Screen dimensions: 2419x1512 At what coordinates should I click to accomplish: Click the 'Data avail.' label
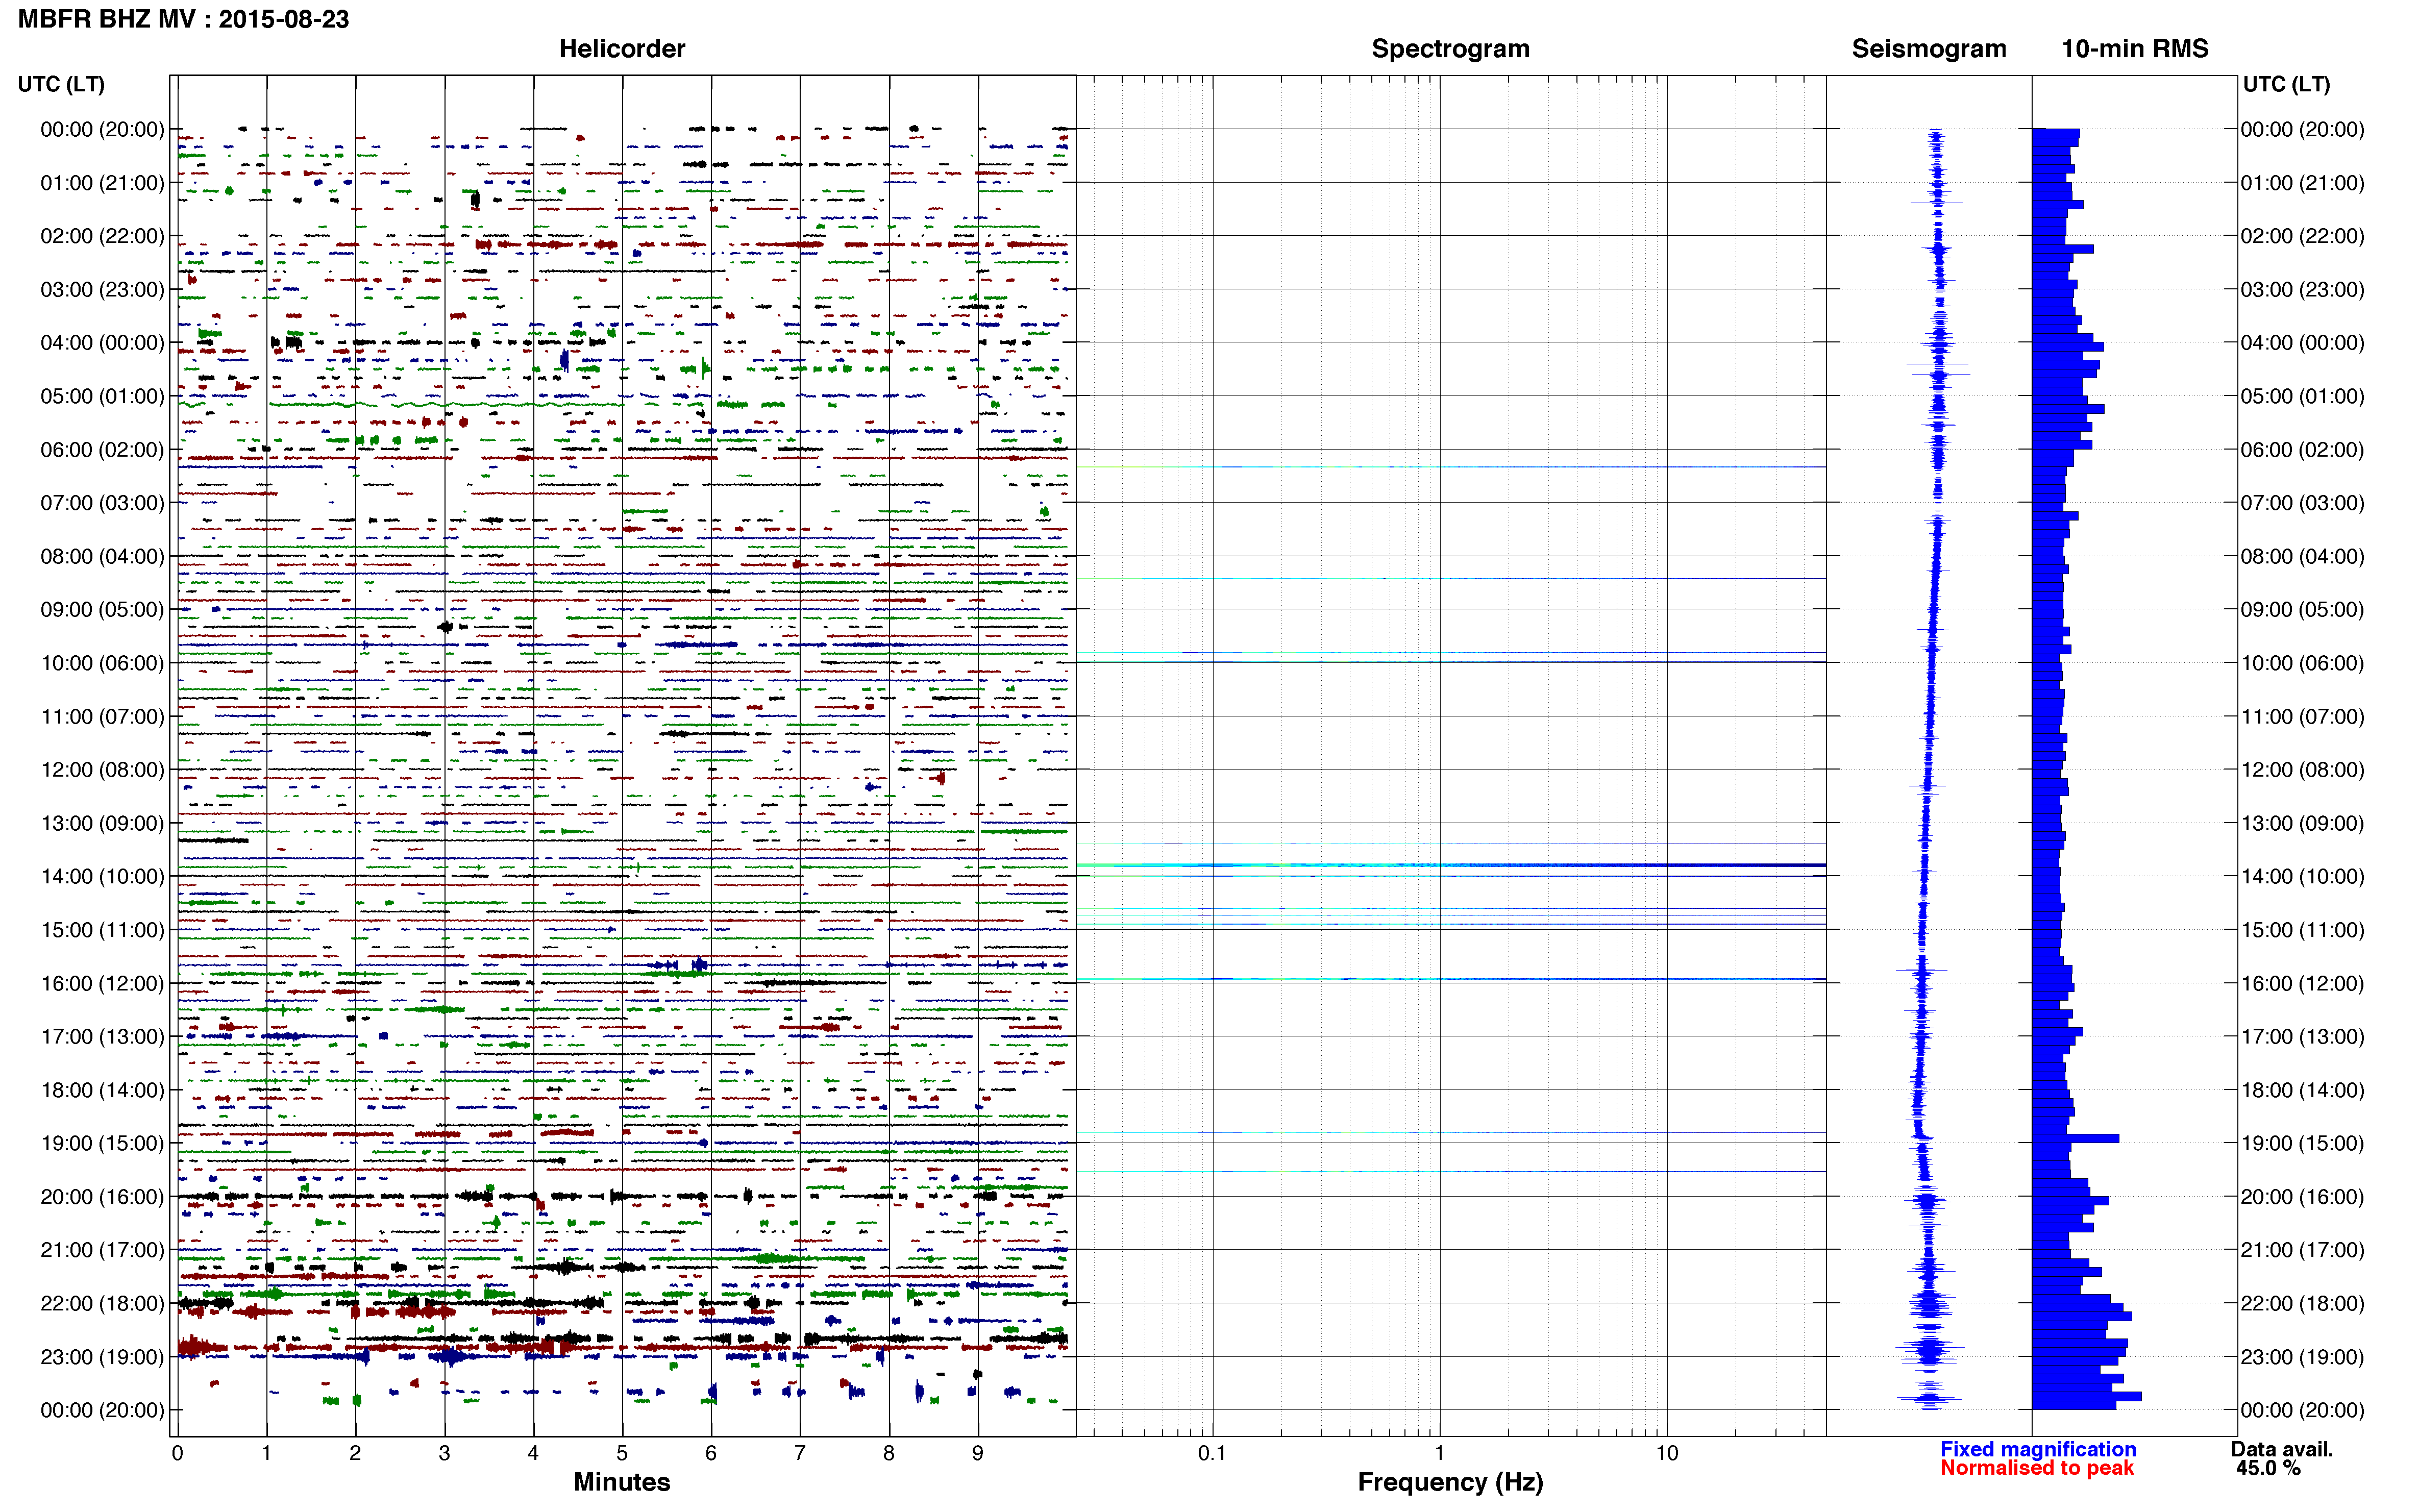pos(2282,1449)
